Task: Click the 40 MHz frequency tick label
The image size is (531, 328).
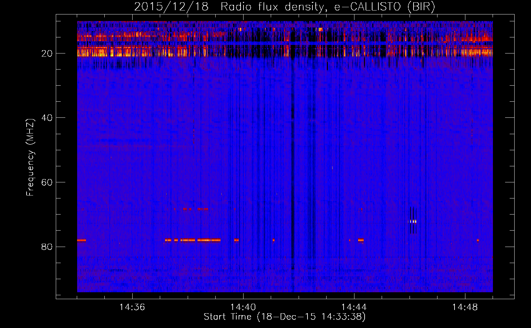Action: coord(47,118)
